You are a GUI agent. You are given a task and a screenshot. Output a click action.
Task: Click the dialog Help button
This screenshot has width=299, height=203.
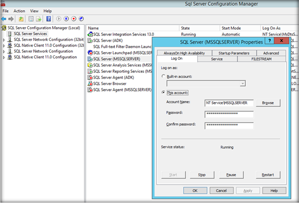point(274,191)
